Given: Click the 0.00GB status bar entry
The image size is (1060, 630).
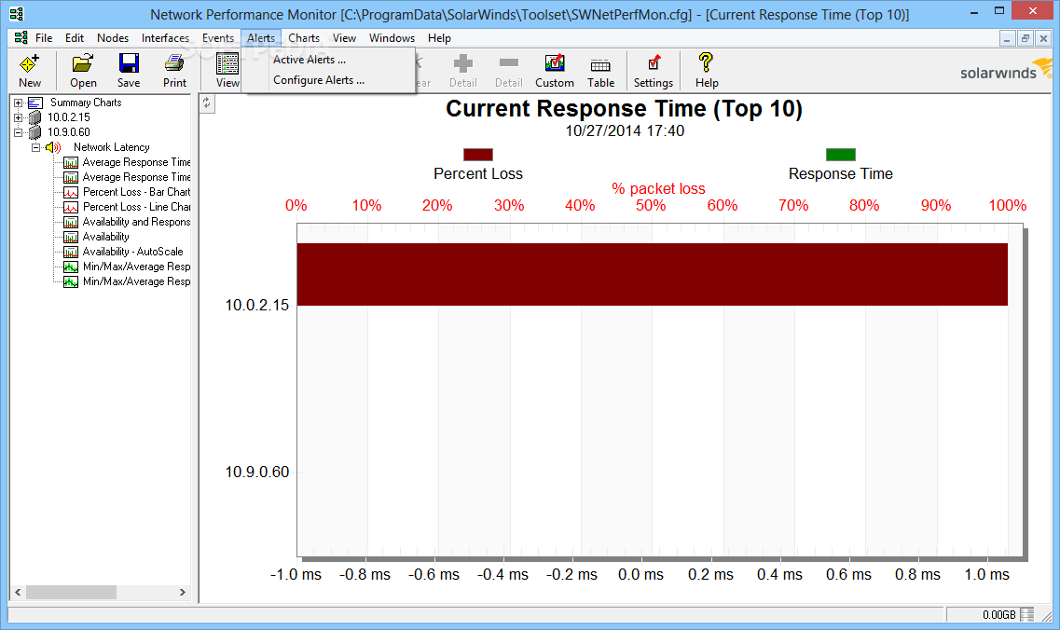Looking at the screenshot, I should 998,614.
